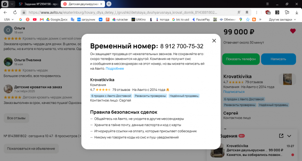This screenshot has height=161, width=302.
Task: Open the translate bookmark icon
Action: pyautogui.click(x=73, y=19)
